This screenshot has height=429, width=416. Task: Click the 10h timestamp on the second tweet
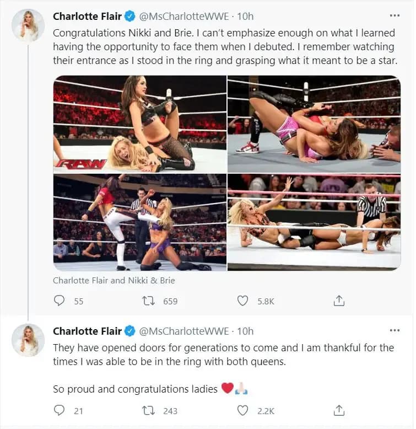[x=245, y=331]
